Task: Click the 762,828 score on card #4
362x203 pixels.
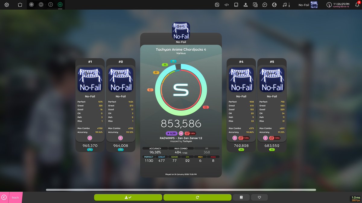Action: tap(241, 146)
